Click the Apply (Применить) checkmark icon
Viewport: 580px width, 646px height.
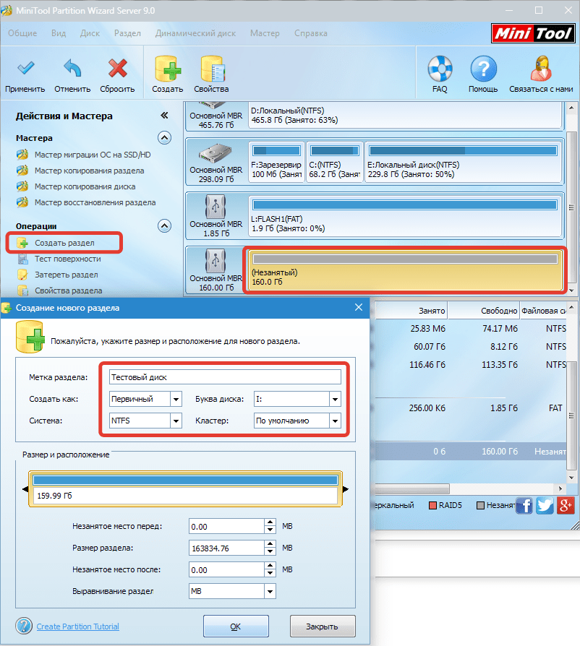(25, 69)
